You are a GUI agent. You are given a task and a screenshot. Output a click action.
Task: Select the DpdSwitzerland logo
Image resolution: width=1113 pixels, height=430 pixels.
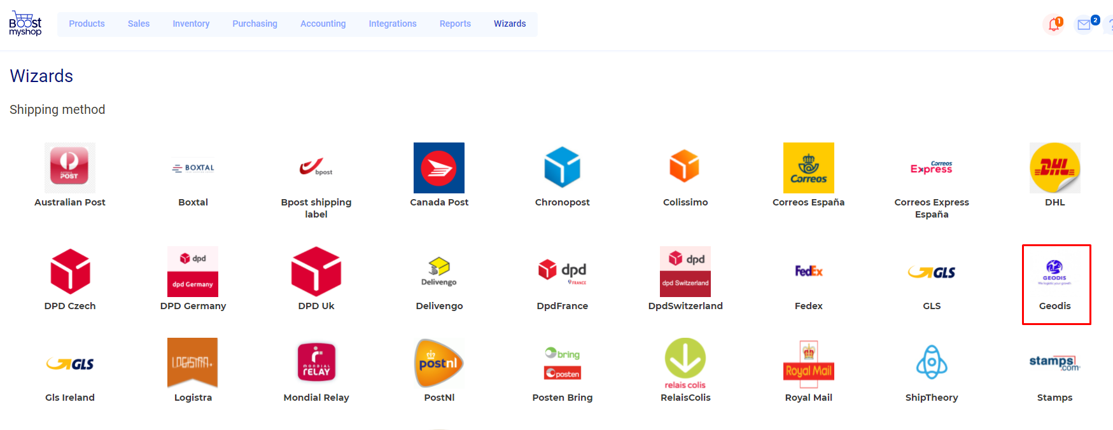click(685, 272)
